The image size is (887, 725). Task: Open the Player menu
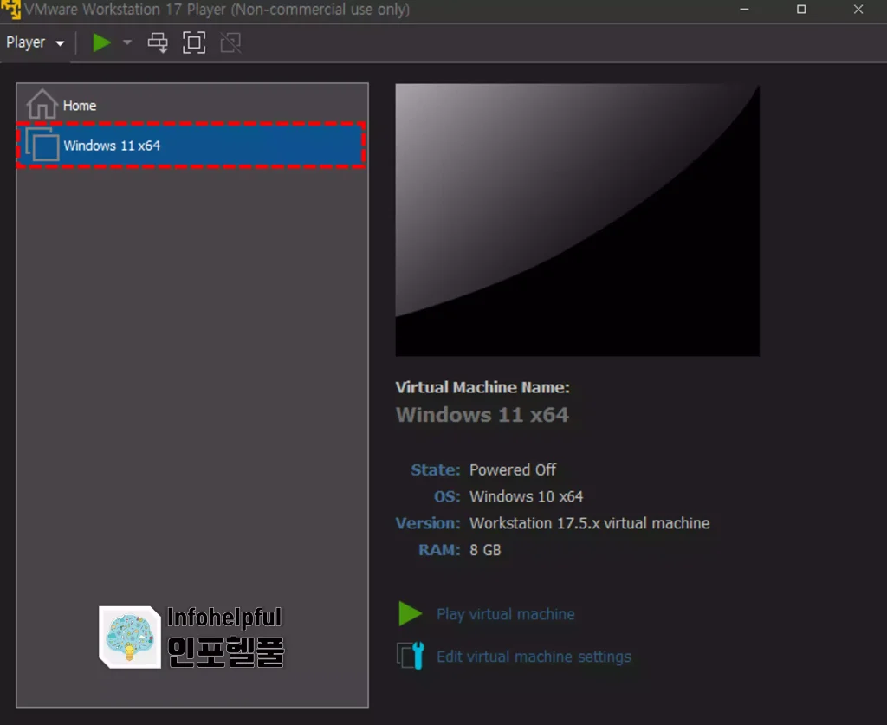[x=35, y=42]
